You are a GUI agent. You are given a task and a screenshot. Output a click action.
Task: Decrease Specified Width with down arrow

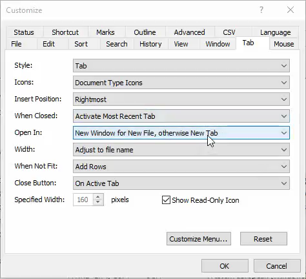point(98,202)
